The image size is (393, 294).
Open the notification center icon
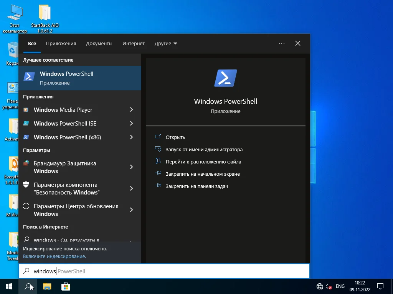[x=380, y=286]
